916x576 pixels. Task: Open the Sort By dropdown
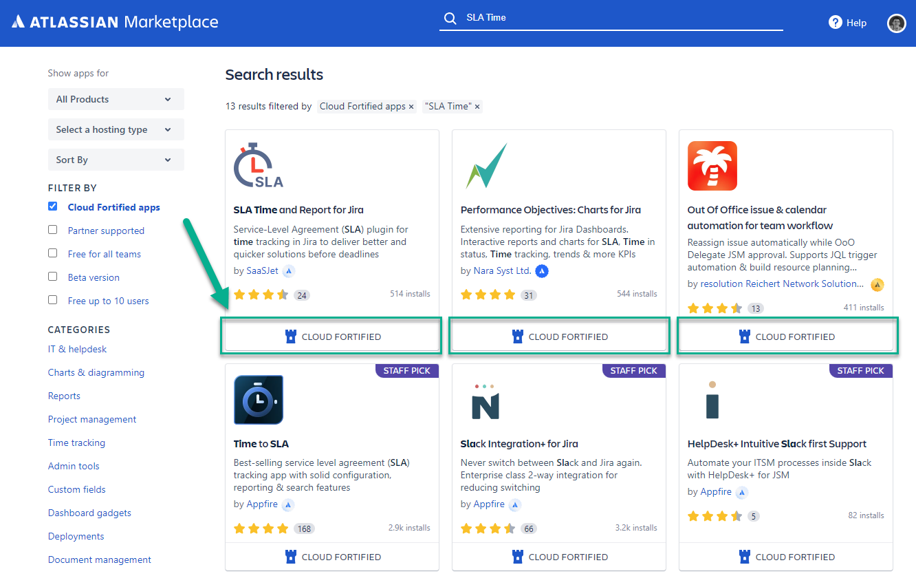point(116,160)
